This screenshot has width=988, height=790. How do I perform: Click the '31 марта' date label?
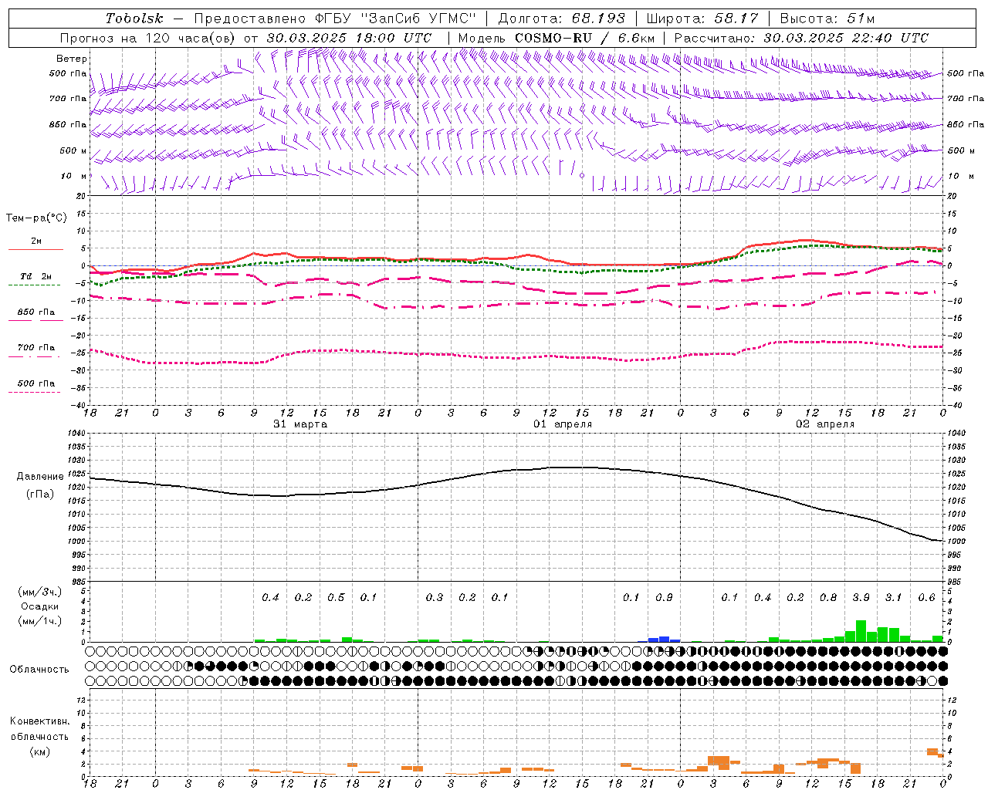[300, 424]
